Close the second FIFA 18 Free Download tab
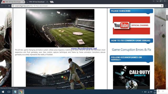The width and height of the screenshot is (168, 94). [x=47, y=2]
